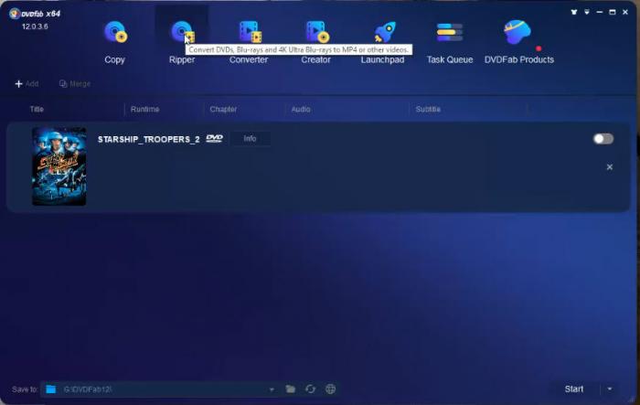Screen dimensions: 640x405
Task: Open Info for STARSHIP_TROOPERS_2
Action: point(250,139)
